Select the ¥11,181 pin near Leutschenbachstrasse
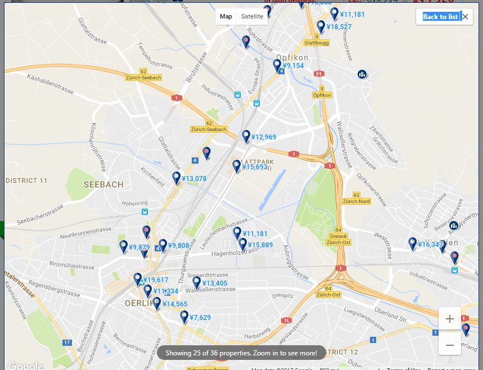The width and height of the screenshot is (483, 370). click(237, 233)
